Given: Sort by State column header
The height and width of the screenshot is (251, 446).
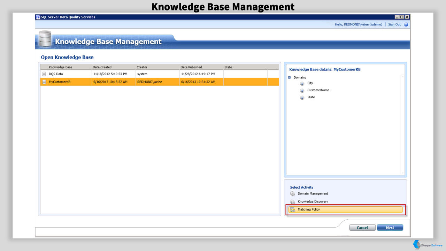Looking at the screenshot, I should coord(228,67).
